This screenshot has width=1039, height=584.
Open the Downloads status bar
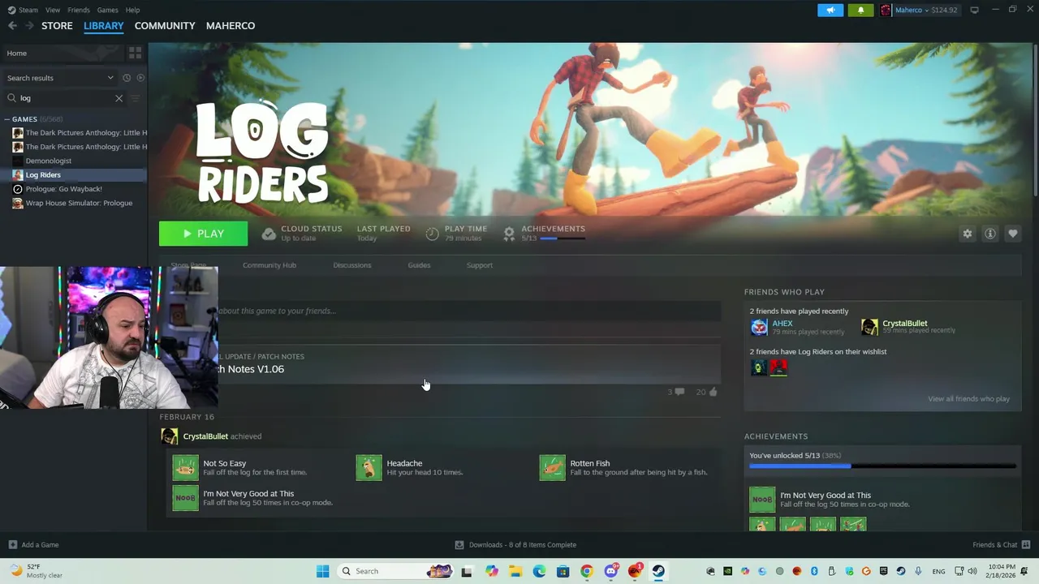(515, 545)
